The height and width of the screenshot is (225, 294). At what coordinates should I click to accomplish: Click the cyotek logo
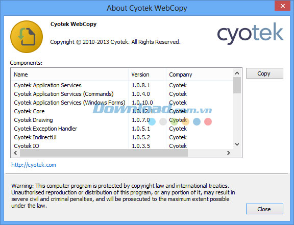coord(250,34)
